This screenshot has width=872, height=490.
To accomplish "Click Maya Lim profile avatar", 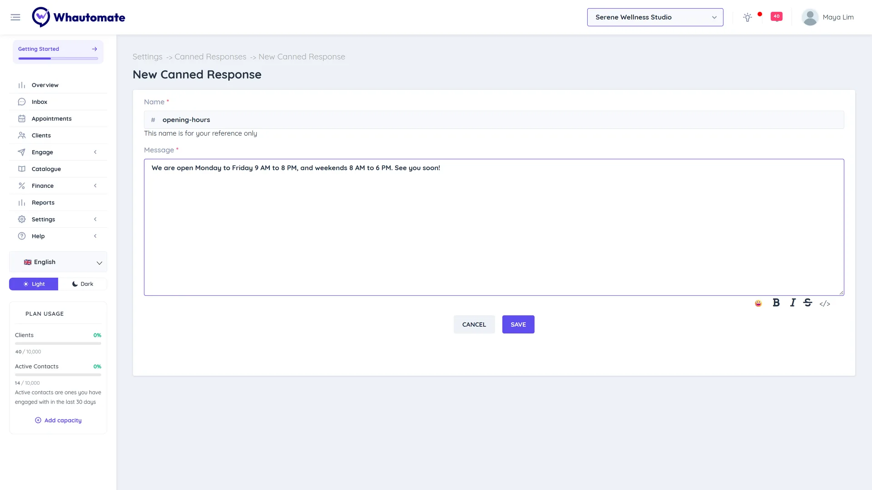I will click(810, 17).
